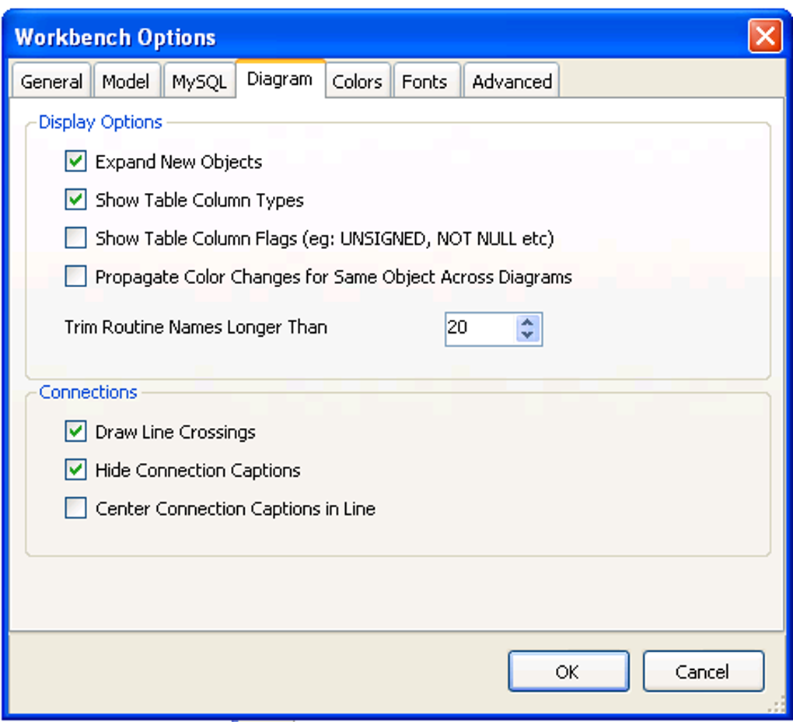Screen dimensions: 793x722
Task: Switch to the General tab
Action: click(51, 81)
